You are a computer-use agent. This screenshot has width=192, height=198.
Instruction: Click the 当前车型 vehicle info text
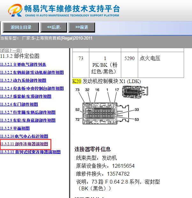coord(46,38)
